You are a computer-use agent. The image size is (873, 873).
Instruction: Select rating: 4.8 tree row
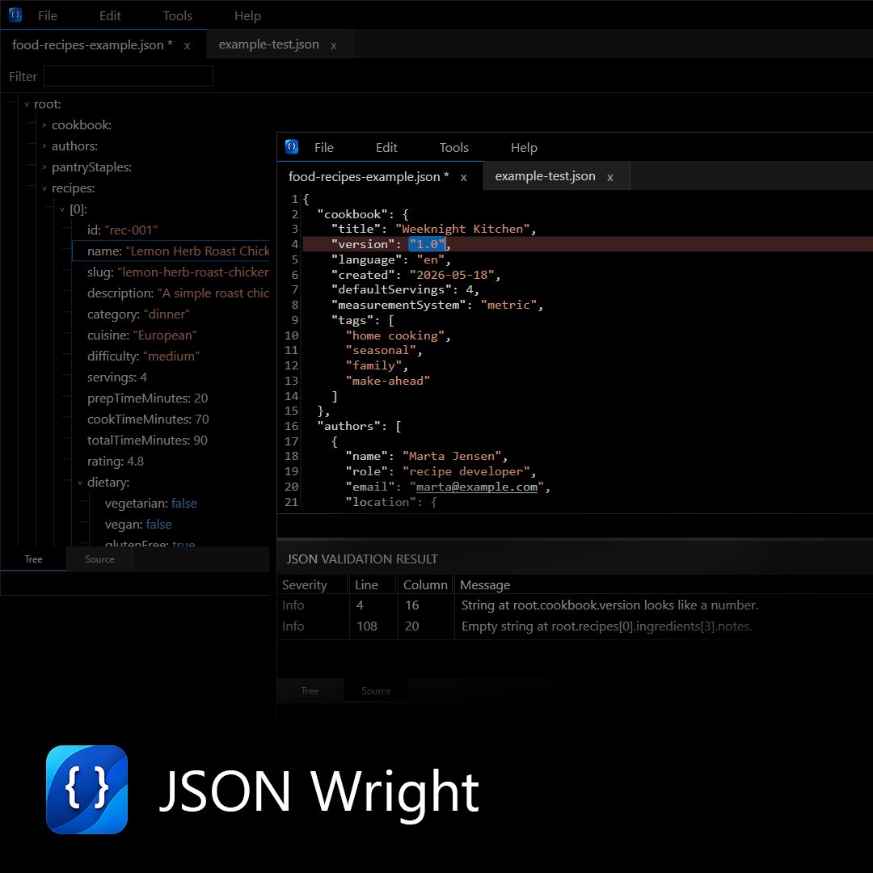pos(116,462)
